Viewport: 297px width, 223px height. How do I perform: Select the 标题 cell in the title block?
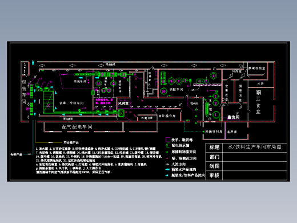[214, 148]
